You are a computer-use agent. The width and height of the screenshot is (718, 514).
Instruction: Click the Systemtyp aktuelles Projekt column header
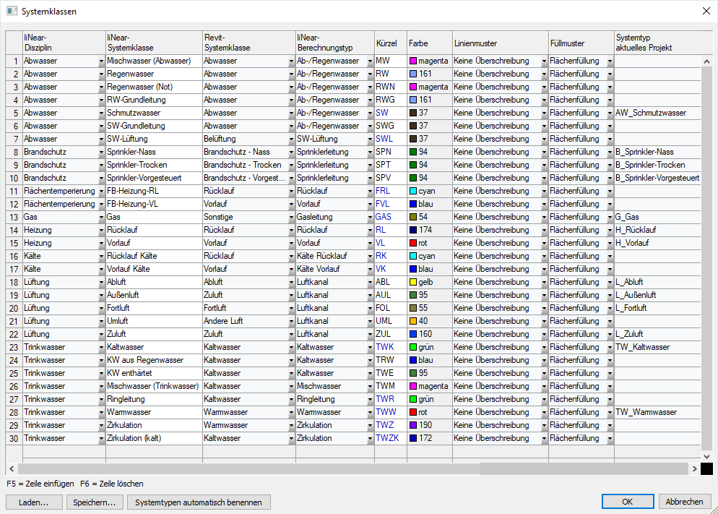(x=657, y=43)
